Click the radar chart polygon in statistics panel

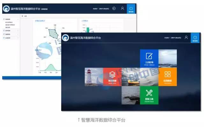(53, 33)
